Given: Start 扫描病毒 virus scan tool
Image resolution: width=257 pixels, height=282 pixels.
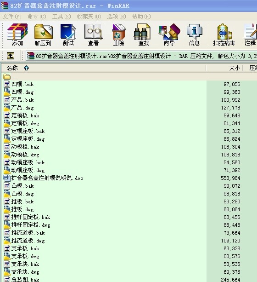Looking at the screenshot, I should click(224, 35).
